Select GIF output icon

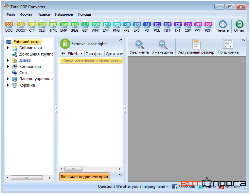85,26
